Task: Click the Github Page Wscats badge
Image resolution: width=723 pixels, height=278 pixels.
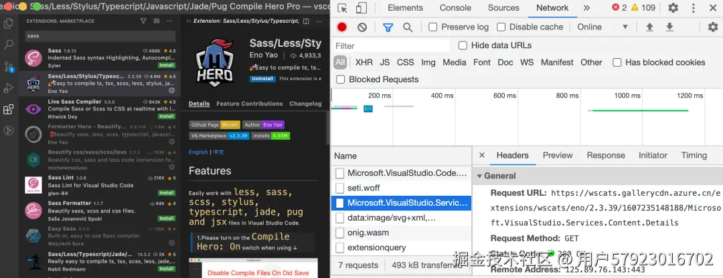Action: [214, 125]
